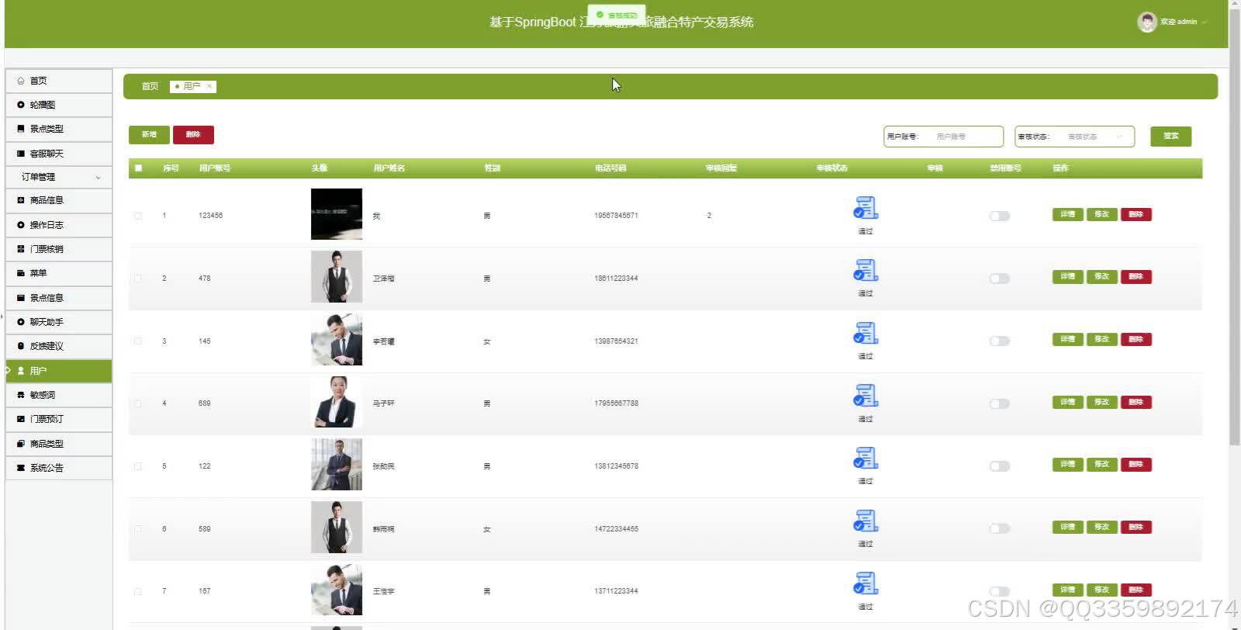Image resolution: width=1241 pixels, height=630 pixels.
Task: Expand the admin account dropdown arrow
Action: click(1205, 22)
